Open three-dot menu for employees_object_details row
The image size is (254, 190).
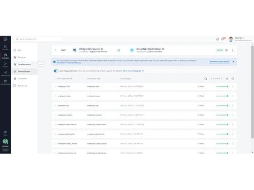(x=233, y=143)
